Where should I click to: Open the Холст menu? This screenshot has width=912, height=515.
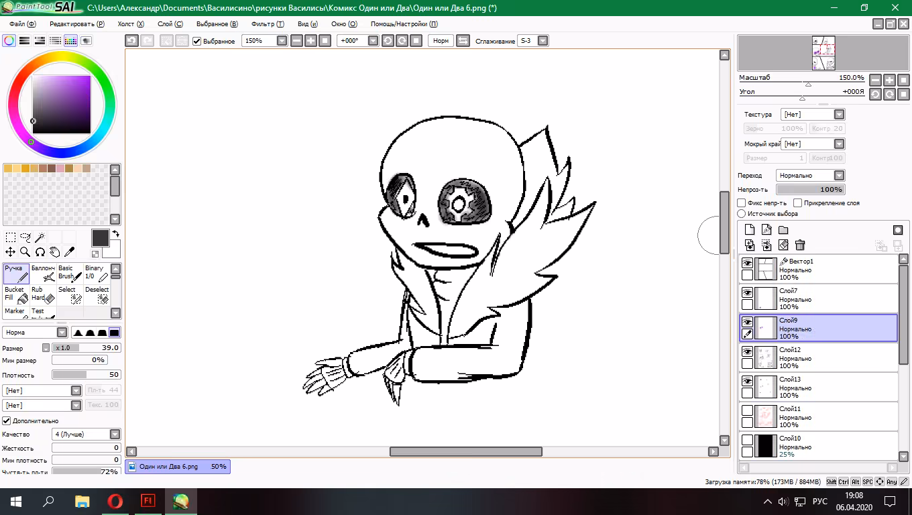click(x=131, y=23)
